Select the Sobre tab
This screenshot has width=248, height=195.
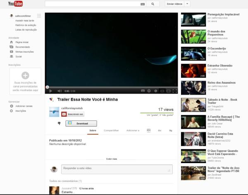point(93,130)
